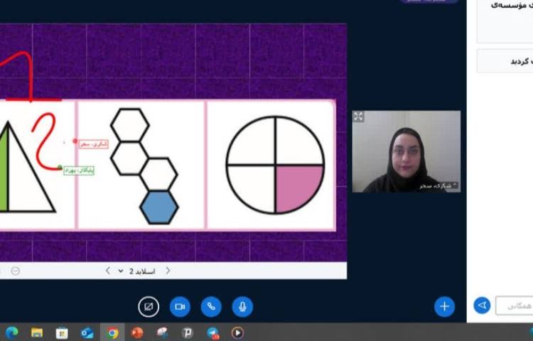The image size is (533, 341).
Task: Click the zoom out minus icon
Action: (x=16, y=271)
